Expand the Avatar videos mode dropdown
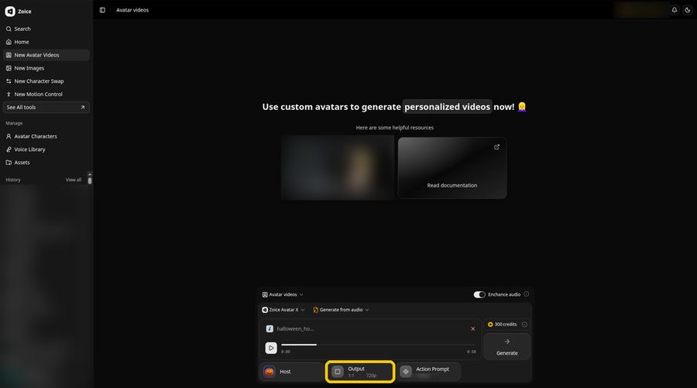This screenshot has height=388, width=697. (283, 294)
